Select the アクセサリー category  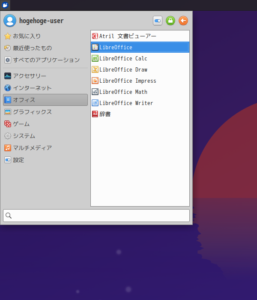(x=45, y=76)
